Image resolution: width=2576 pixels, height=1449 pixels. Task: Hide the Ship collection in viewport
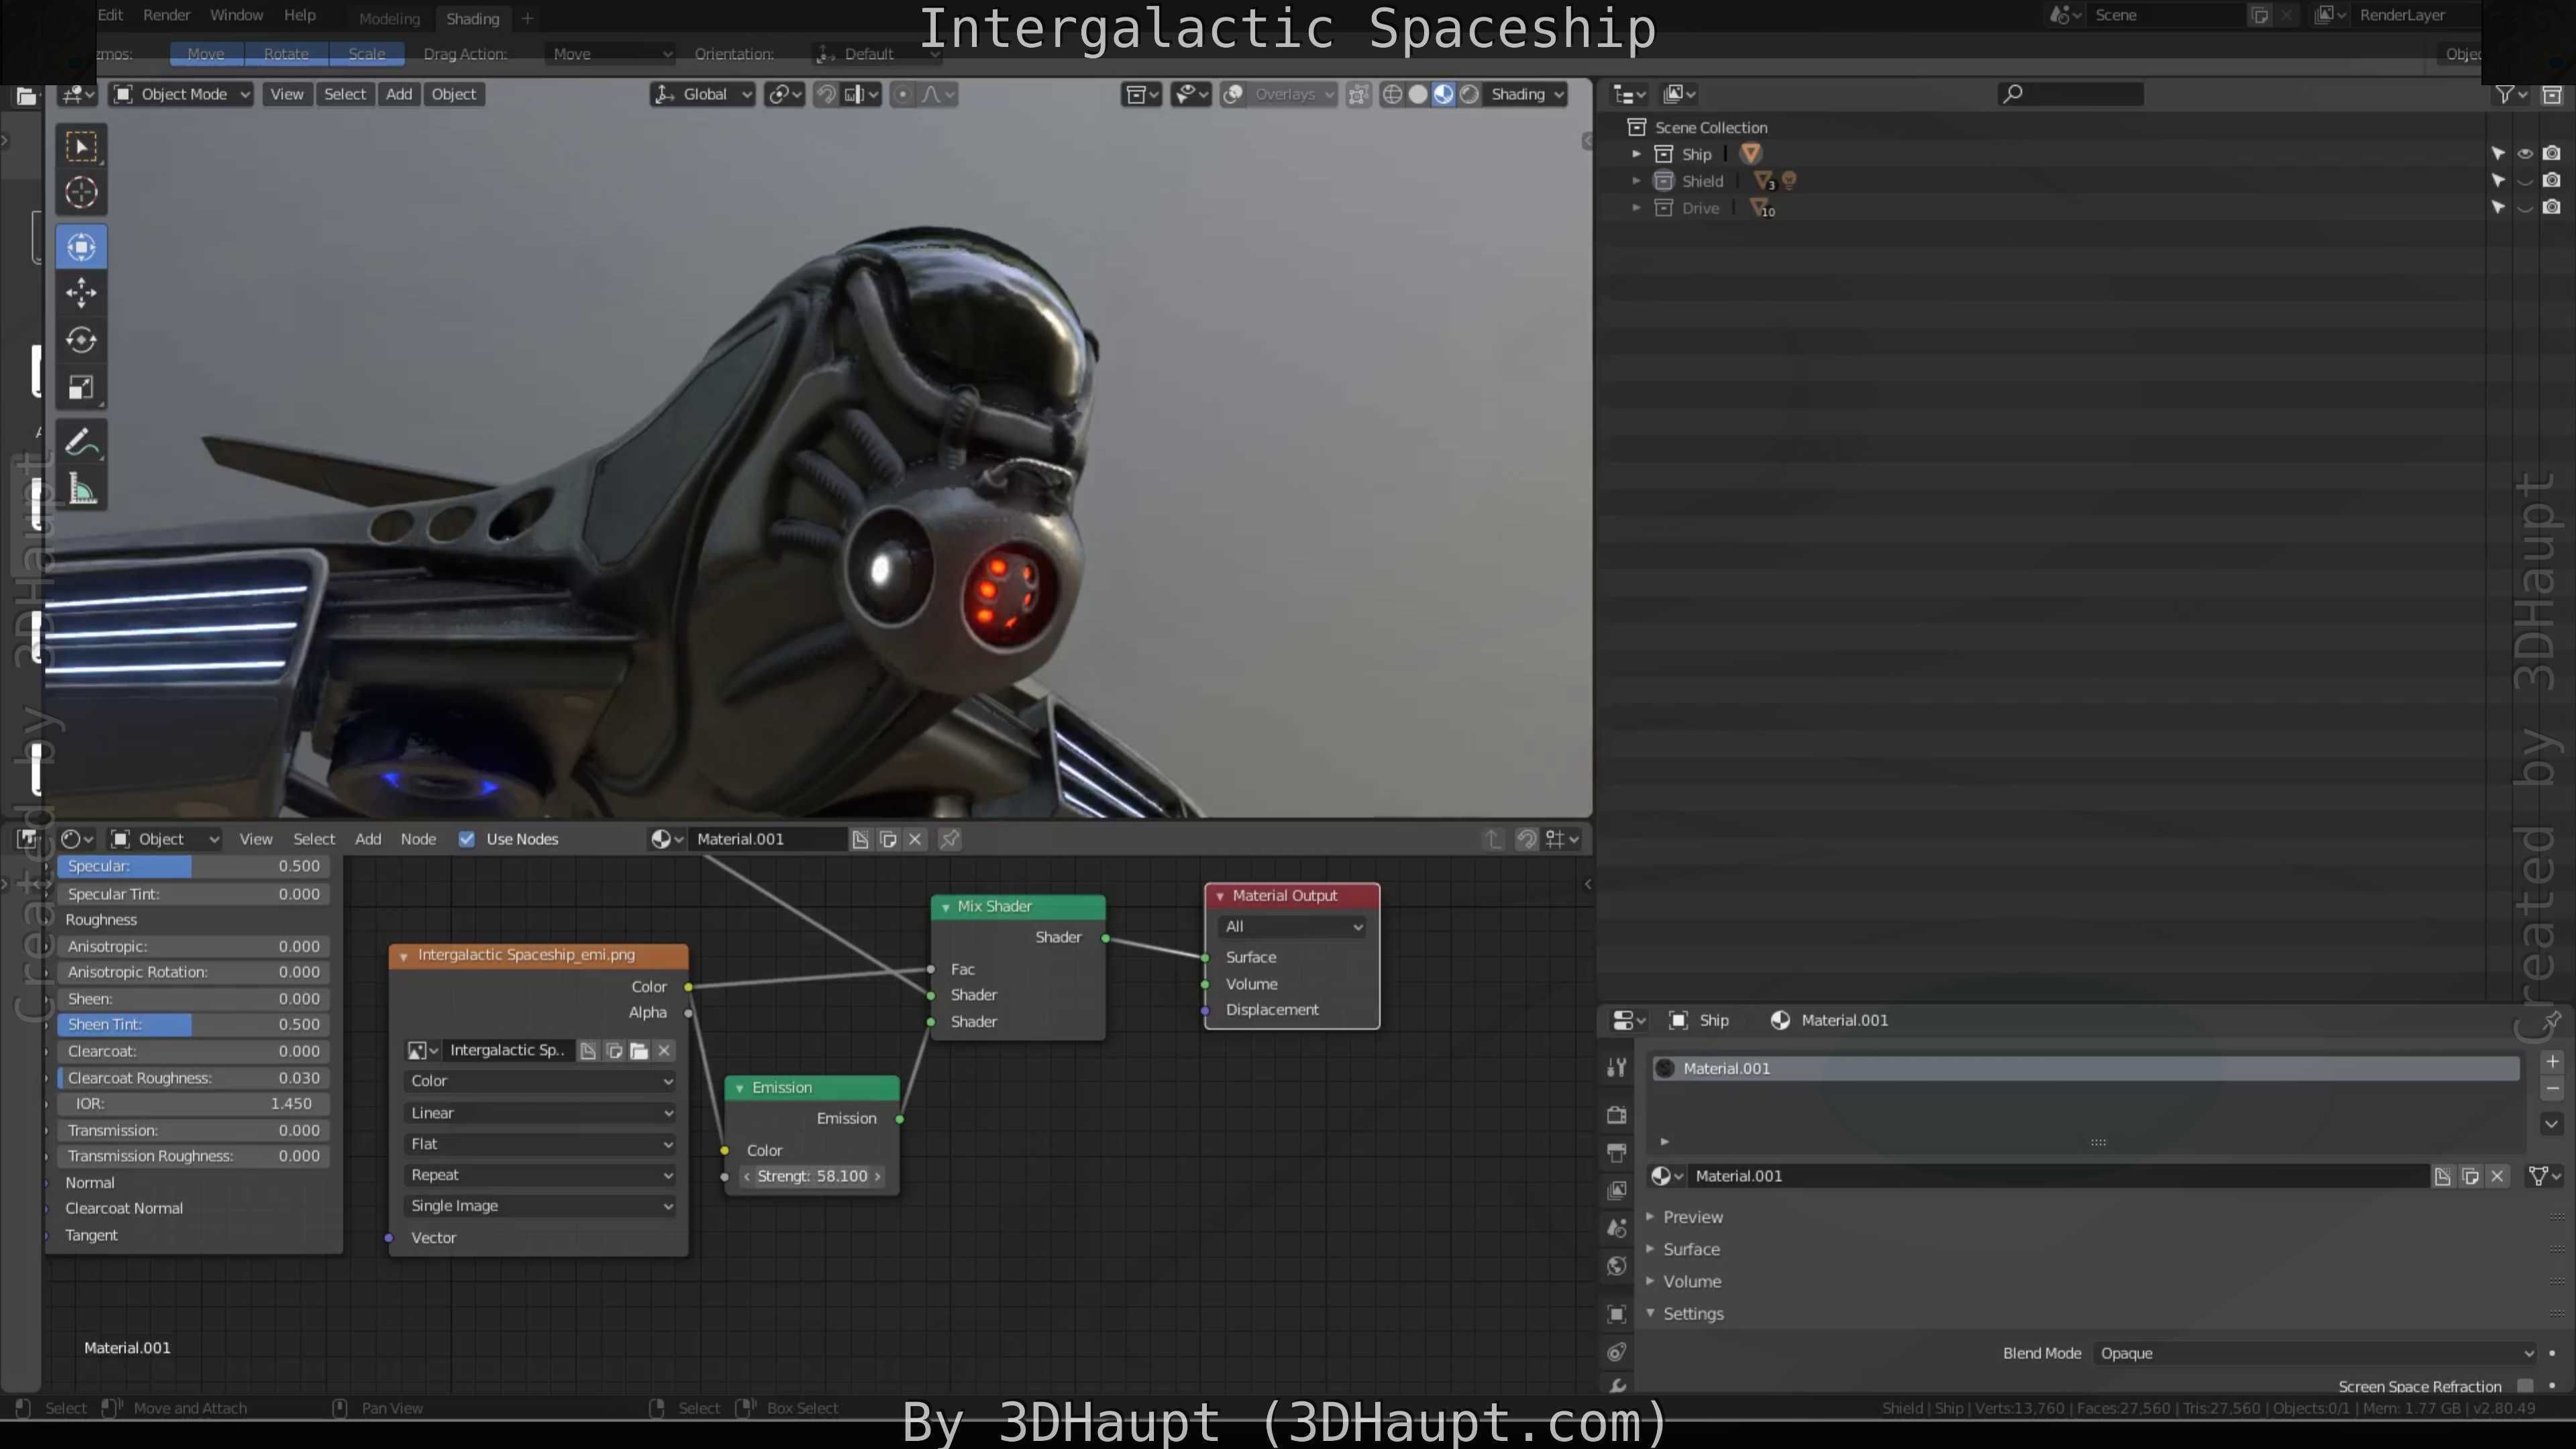click(2524, 154)
